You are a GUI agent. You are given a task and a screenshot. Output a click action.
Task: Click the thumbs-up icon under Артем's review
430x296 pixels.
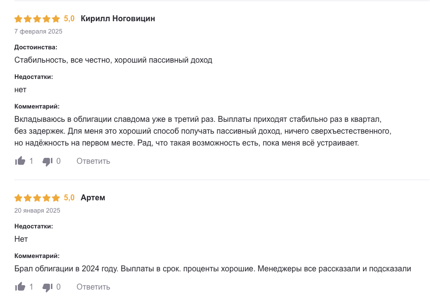pos(20,287)
